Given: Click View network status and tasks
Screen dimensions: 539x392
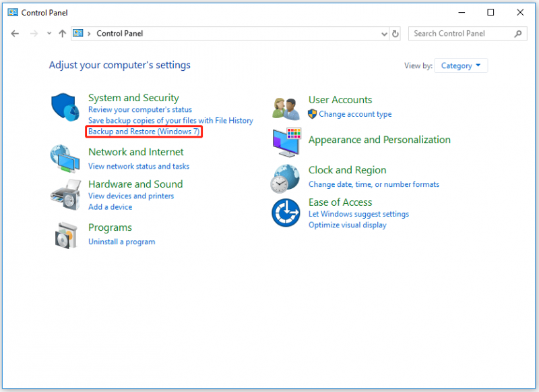Looking at the screenshot, I should (139, 166).
